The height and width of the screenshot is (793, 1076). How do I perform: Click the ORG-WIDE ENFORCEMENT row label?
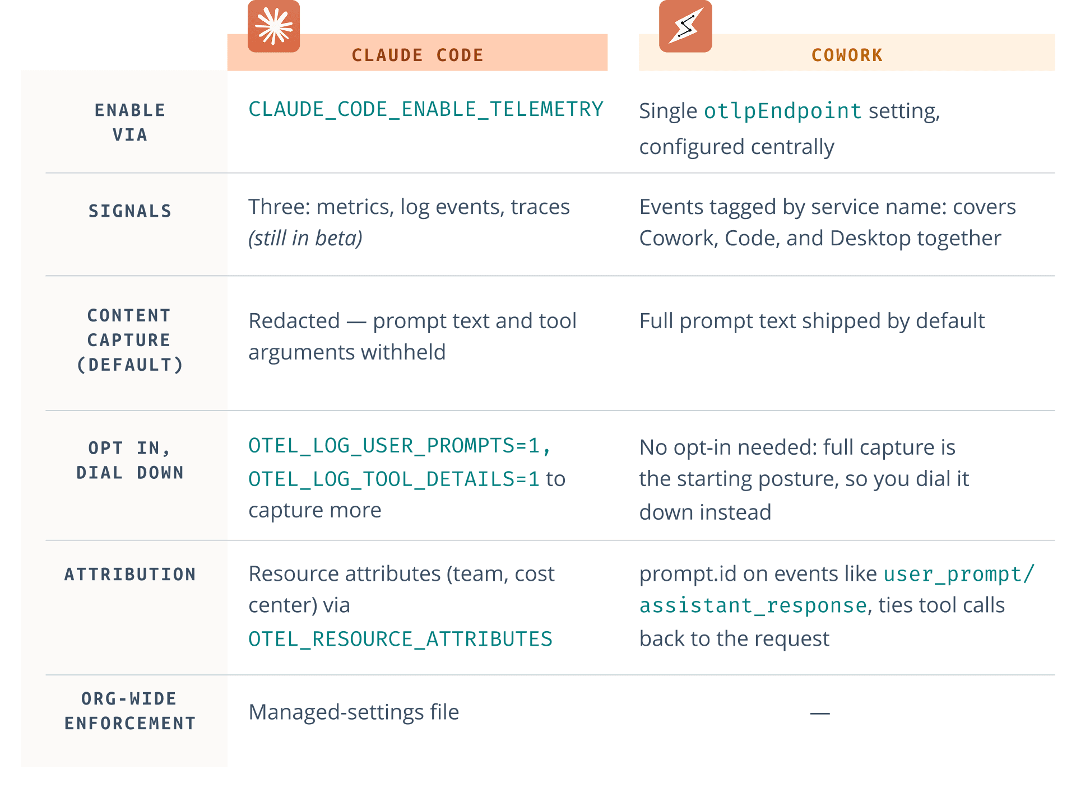(x=130, y=711)
